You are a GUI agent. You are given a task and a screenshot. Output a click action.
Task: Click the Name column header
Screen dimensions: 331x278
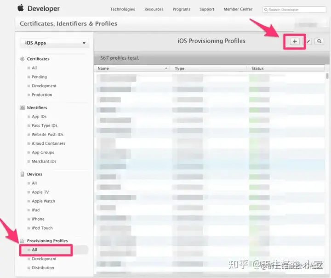pyautogui.click(x=103, y=68)
